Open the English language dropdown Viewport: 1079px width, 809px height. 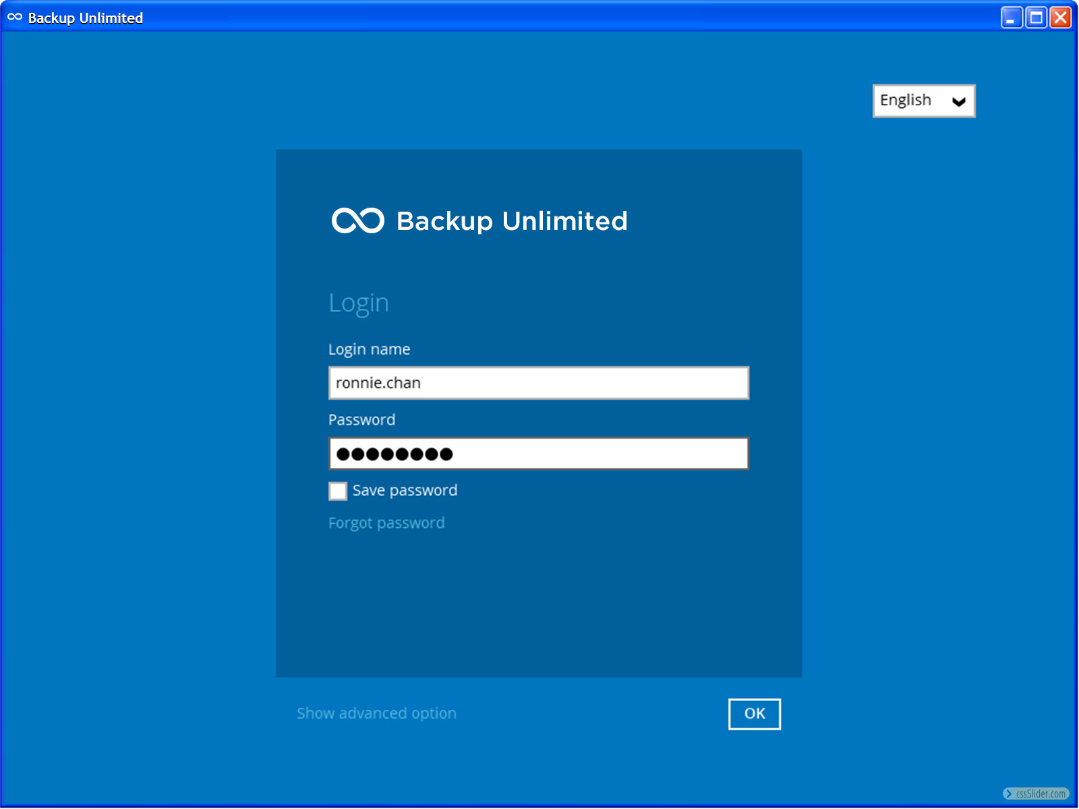(923, 101)
